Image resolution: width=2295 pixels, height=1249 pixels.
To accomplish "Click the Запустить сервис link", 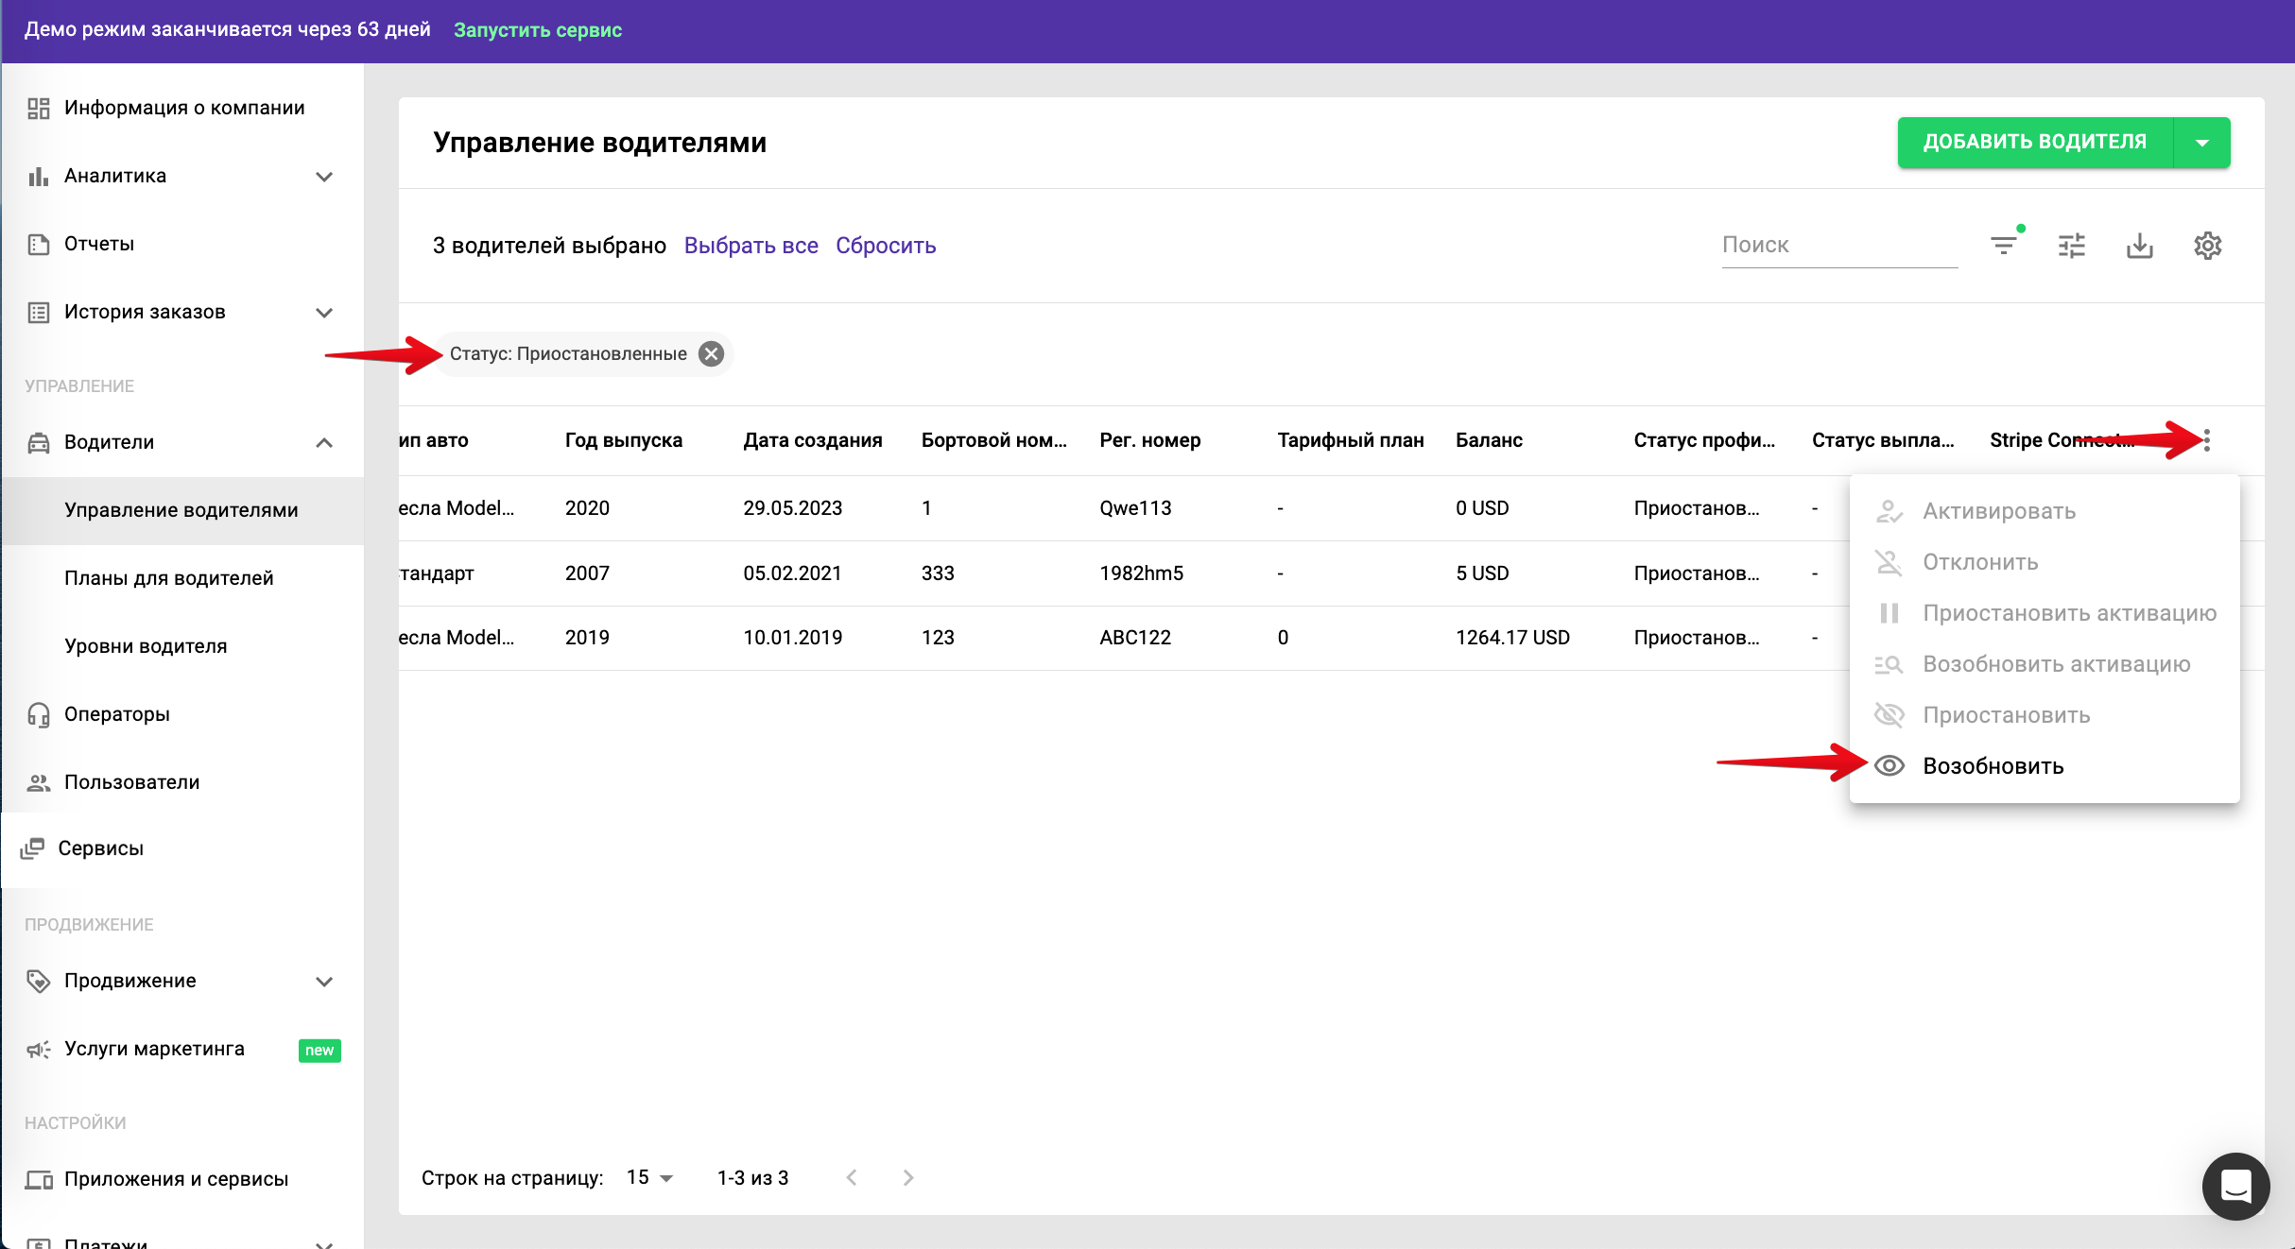I will 537,30.
